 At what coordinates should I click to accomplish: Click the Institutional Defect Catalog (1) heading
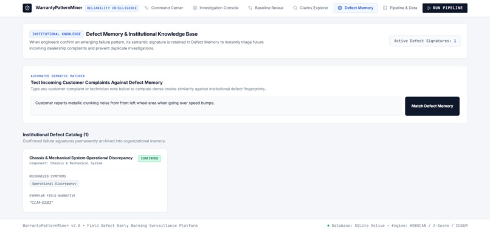coord(55,134)
